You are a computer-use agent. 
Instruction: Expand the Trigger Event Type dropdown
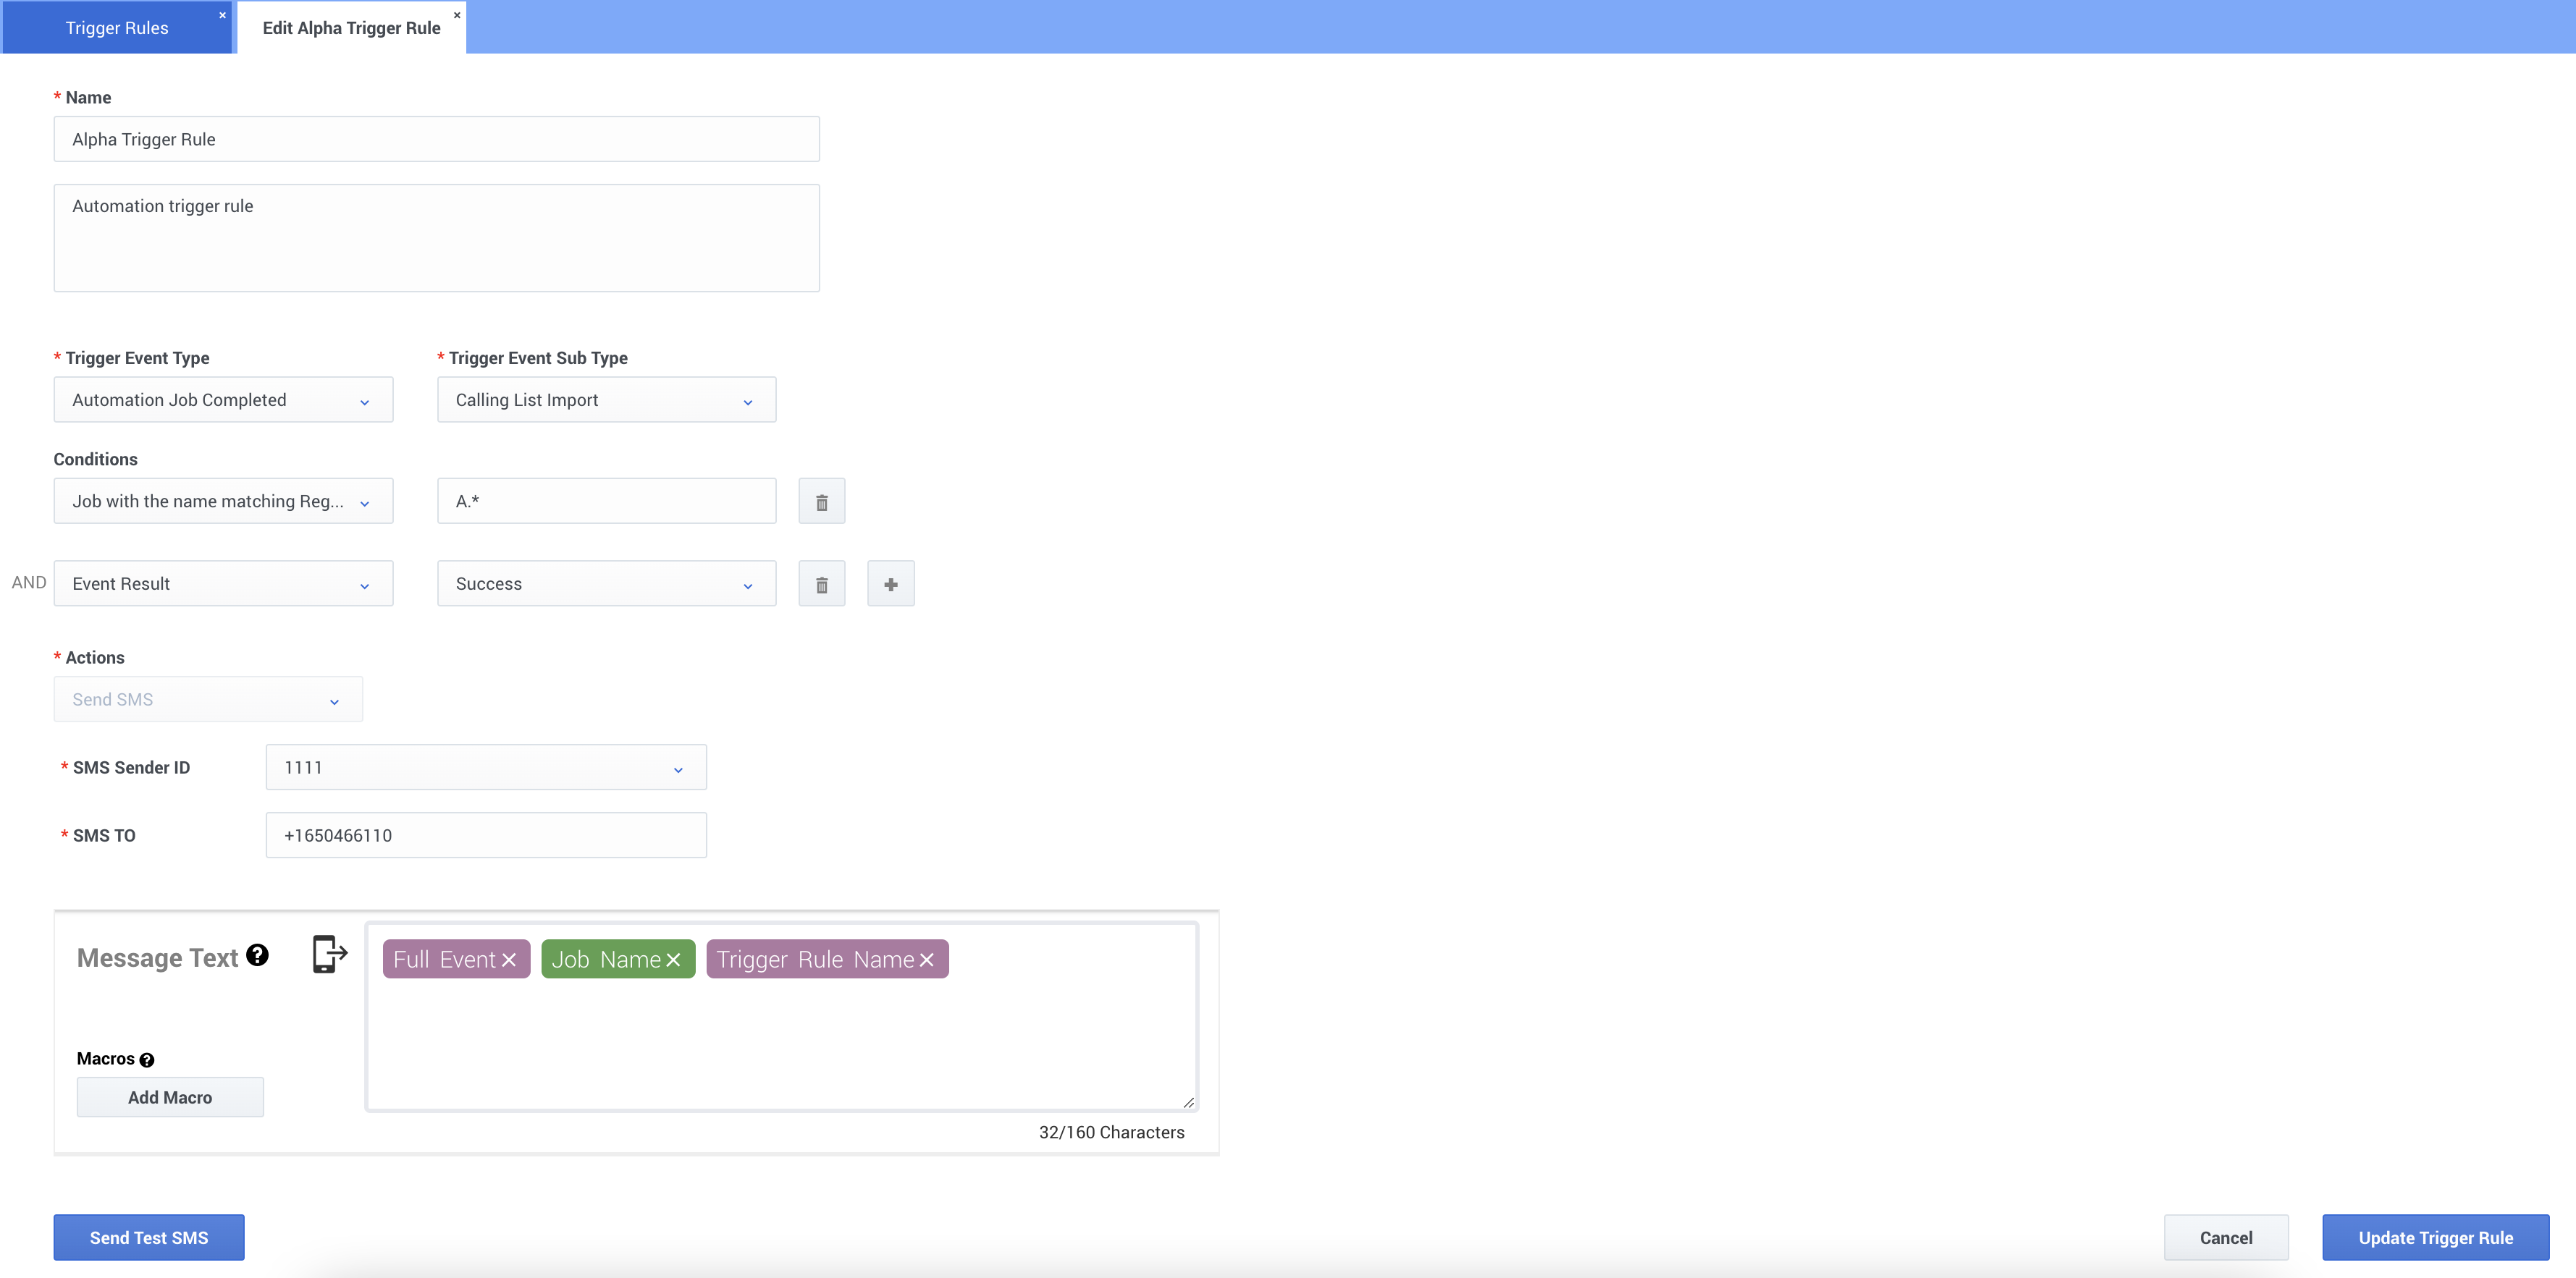[x=223, y=399]
